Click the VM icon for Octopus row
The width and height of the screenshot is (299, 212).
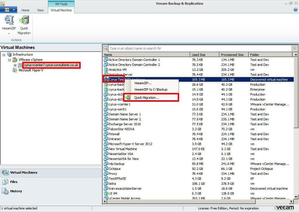pyautogui.click(x=106, y=168)
